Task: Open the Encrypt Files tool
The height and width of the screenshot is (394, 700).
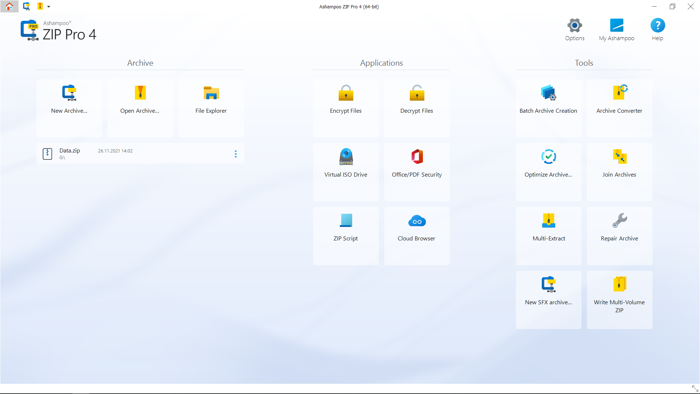Action: pos(345,98)
